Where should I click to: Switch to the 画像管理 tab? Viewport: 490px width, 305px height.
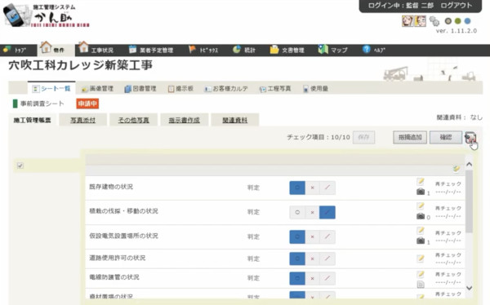point(97,89)
